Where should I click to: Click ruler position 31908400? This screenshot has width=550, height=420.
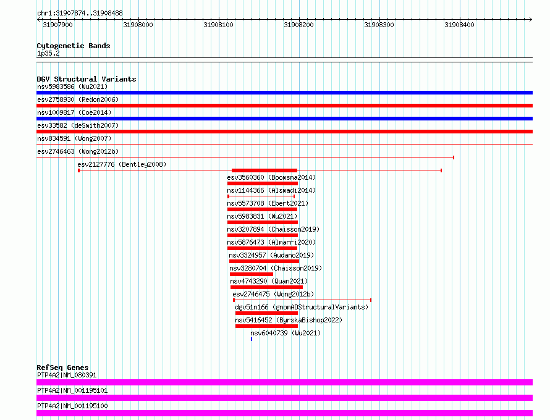[x=460, y=25]
